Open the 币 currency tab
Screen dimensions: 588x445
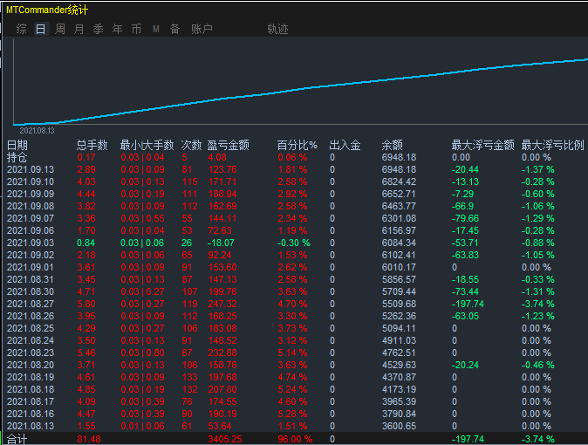coord(136,29)
